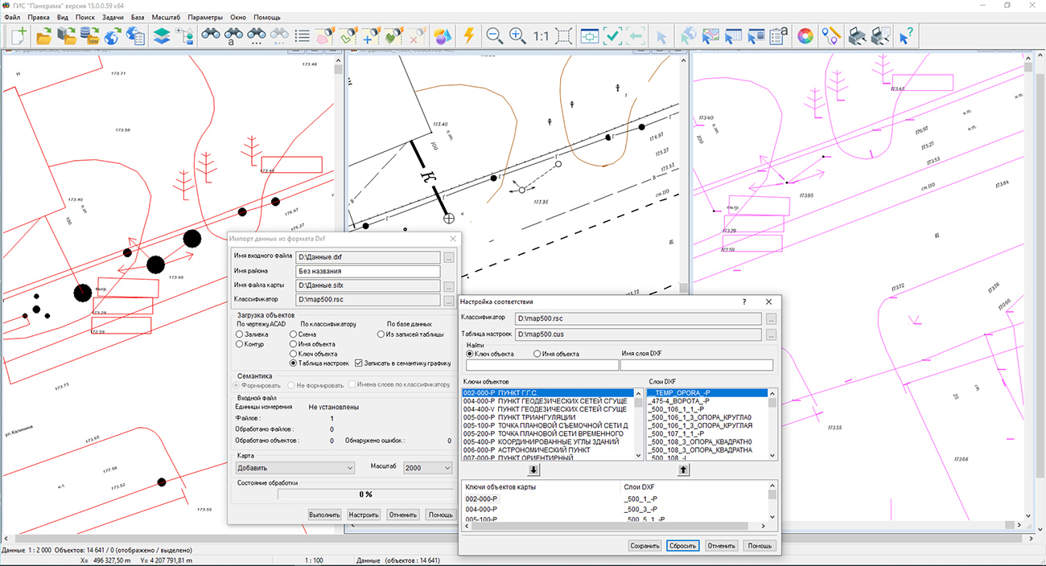Open the 'Масштаб' menu in menu bar
The image size is (1046, 566).
coord(167,17)
